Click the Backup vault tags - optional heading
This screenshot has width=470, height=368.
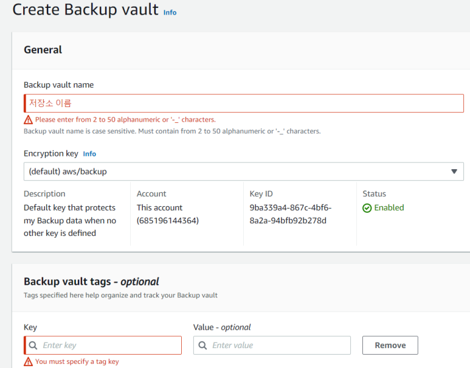(91, 282)
